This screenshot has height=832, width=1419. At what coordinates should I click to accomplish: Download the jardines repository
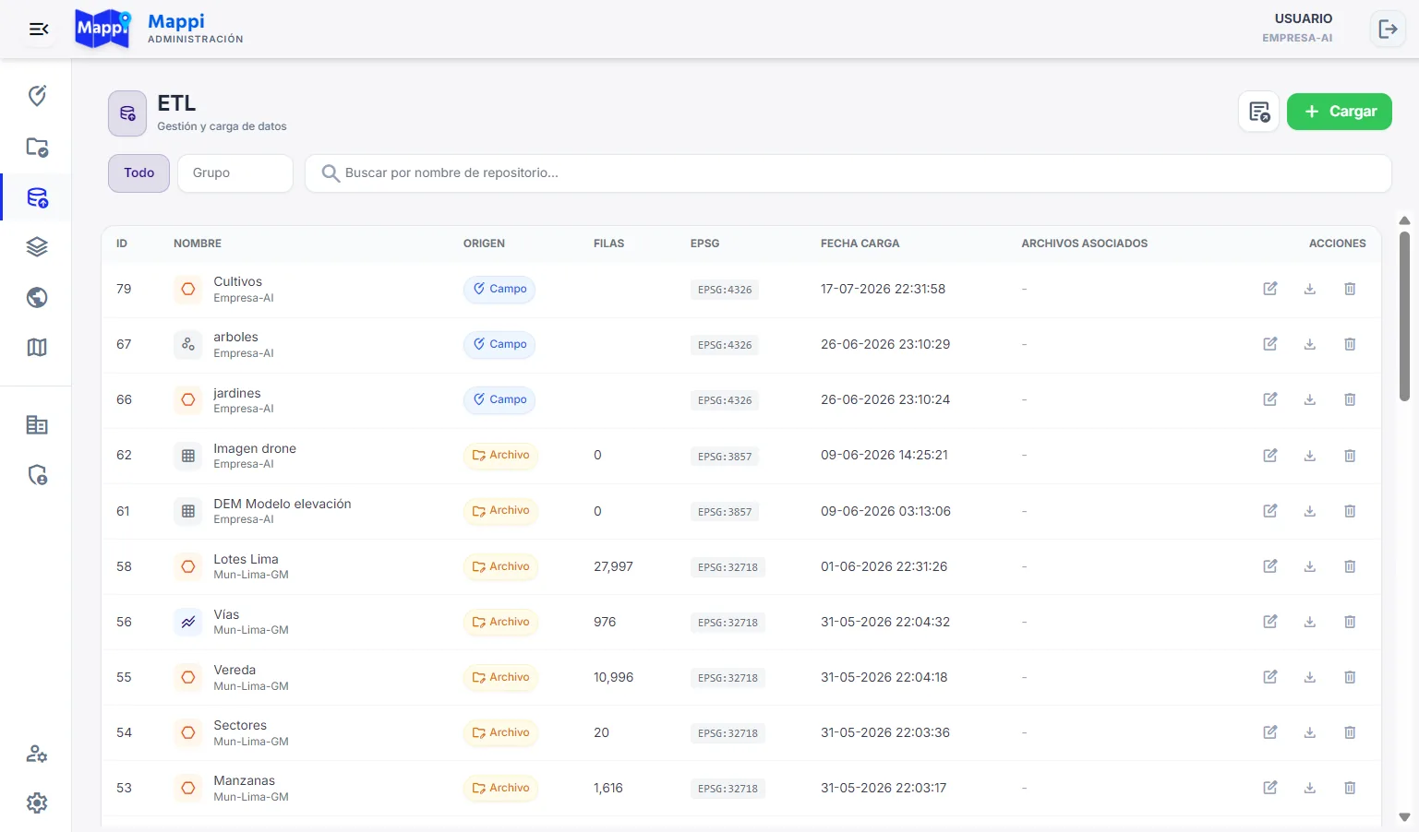1309,399
